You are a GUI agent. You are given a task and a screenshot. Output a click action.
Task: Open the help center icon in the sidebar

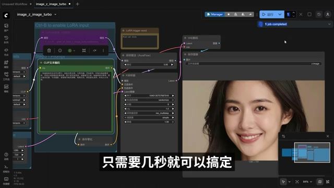(x=6, y=155)
